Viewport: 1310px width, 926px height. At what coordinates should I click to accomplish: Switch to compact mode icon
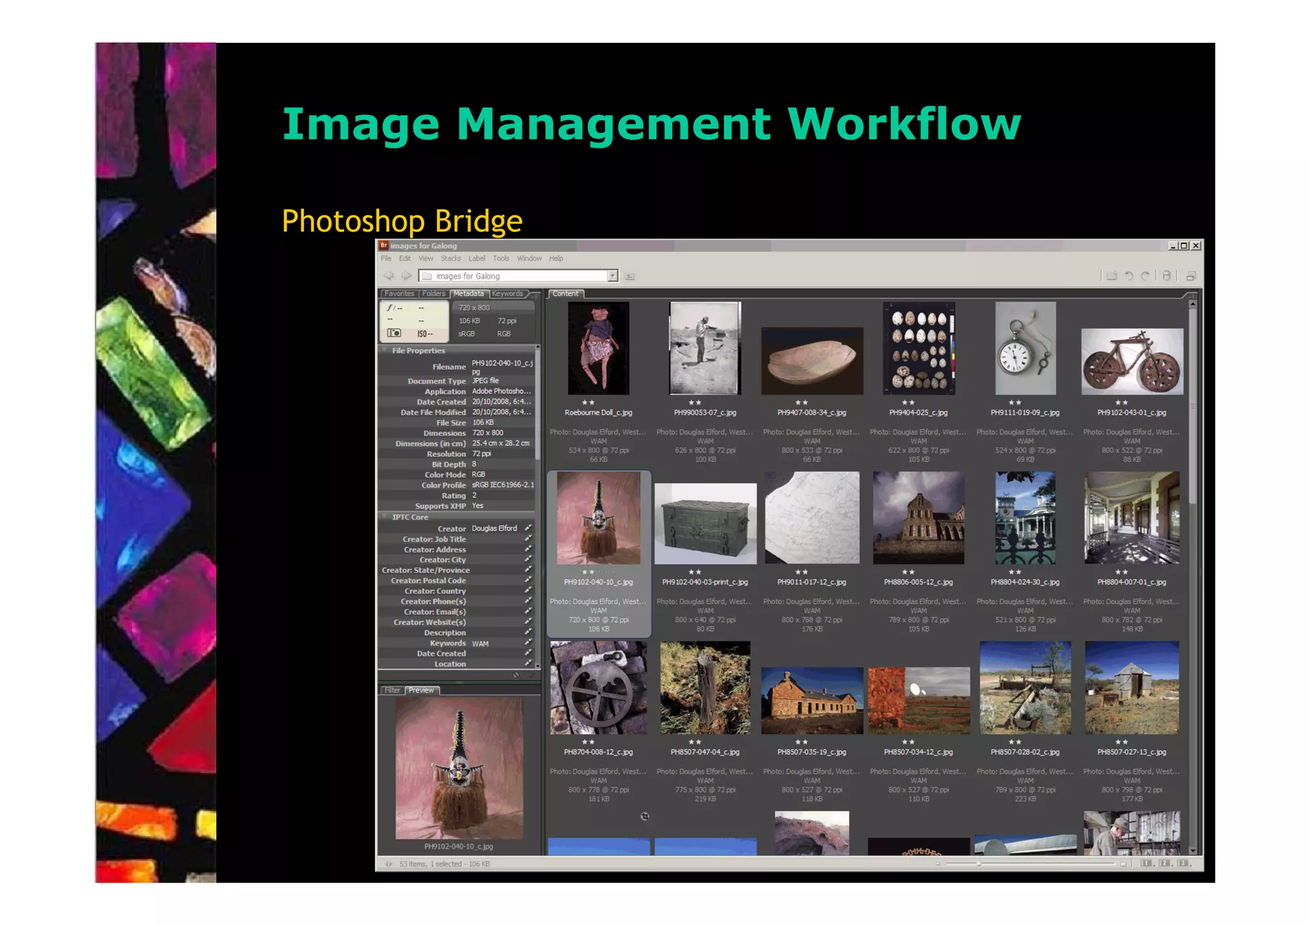(x=1190, y=276)
